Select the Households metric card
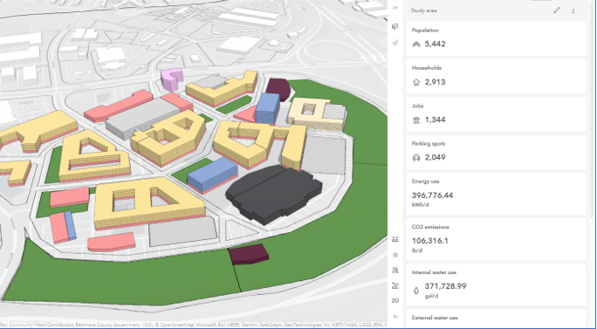This screenshot has width=597, height=329. click(496, 77)
